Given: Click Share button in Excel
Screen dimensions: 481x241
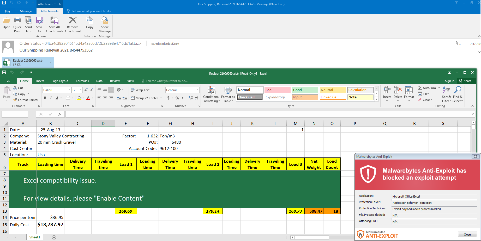Looking at the screenshot, I should click(465, 81).
